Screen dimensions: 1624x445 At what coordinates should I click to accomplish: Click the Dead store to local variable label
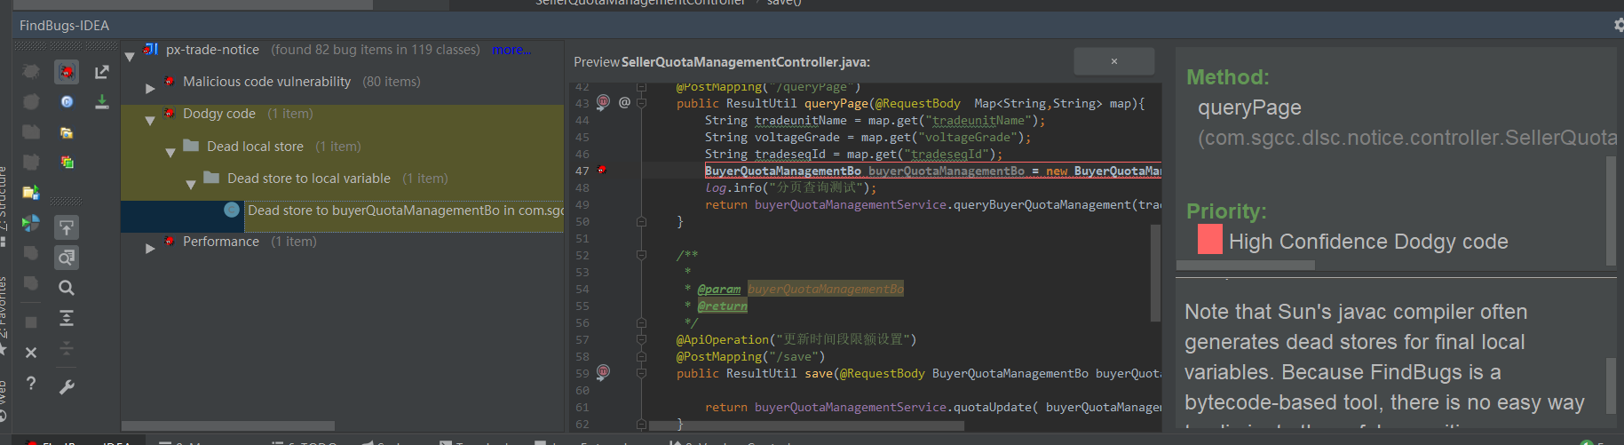(x=309, y=179)
